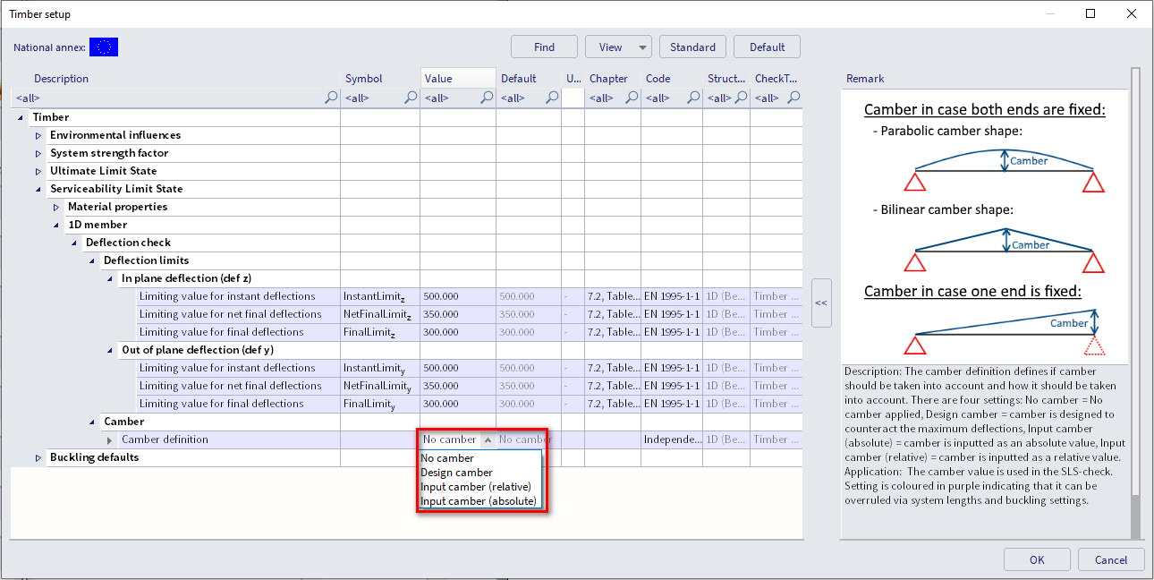Click the search icon in Chapter filter
Image resolution: width=1154 pixels, height=580 pixels.
pyautogui.click(x=632, y=98)
